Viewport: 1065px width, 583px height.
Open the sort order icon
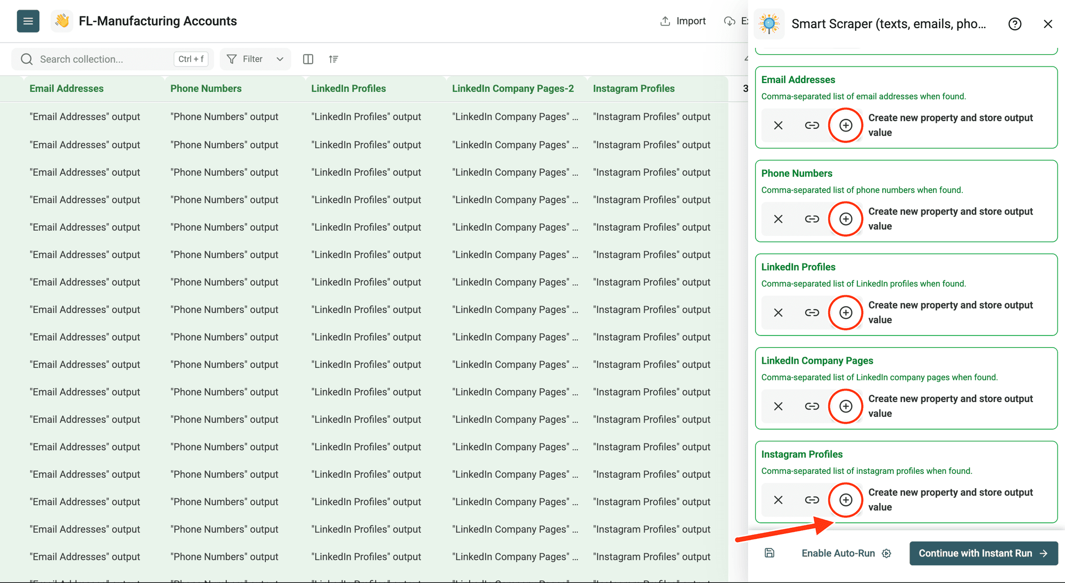(333, 59)
